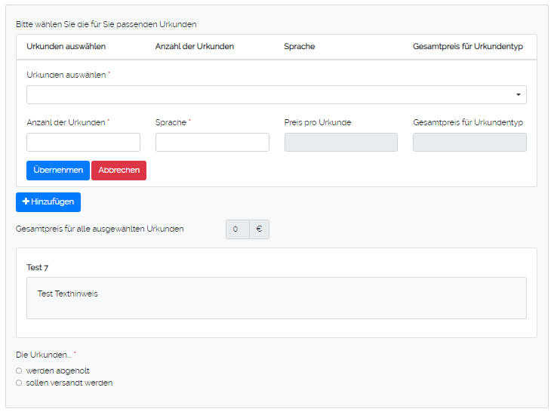Click the 'Test 7' heading
The height and width of the screenshot is (412, 551).
(x=37, y=267)
